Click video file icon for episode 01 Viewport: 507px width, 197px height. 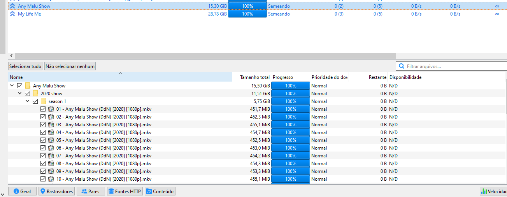pyautogui.click(x=51, y=109)
